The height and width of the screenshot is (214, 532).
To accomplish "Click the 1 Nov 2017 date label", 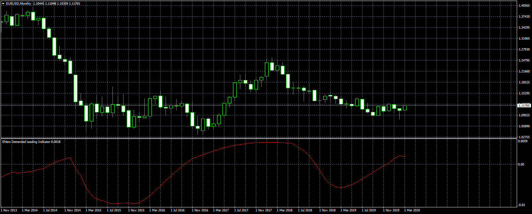I will point(264,210).
